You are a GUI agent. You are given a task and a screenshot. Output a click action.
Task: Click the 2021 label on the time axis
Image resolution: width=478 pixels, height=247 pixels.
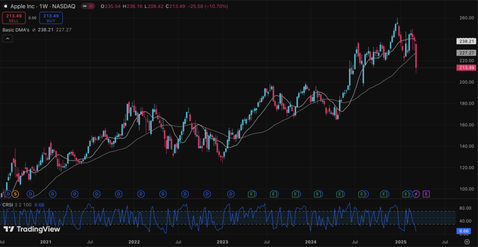(x=45, y=242)
